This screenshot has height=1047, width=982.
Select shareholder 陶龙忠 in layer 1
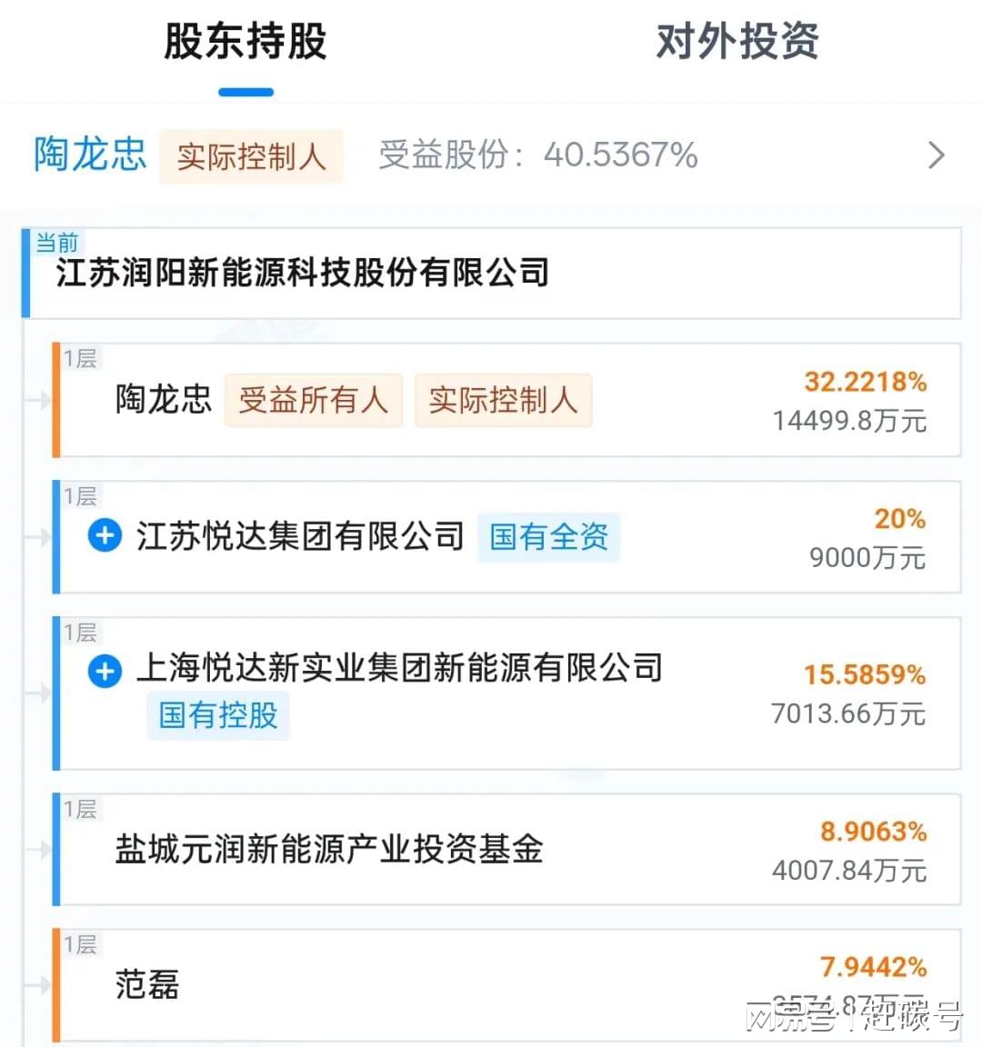tap(164, 399)
